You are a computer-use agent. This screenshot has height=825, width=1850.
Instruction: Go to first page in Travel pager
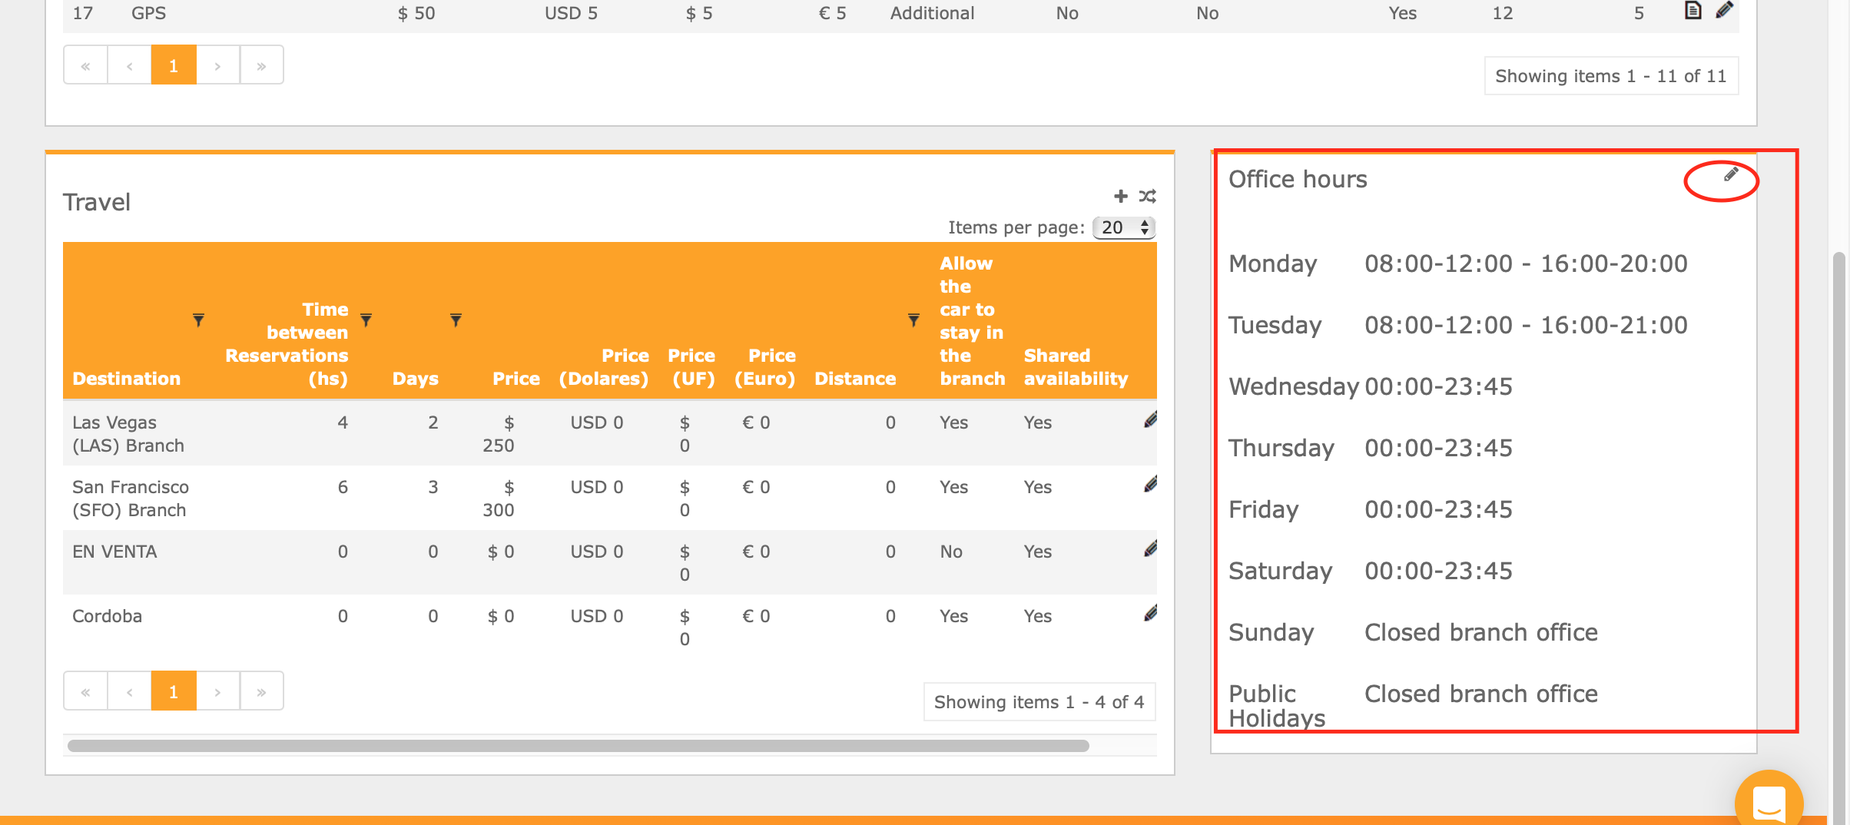tap(85, 691)
